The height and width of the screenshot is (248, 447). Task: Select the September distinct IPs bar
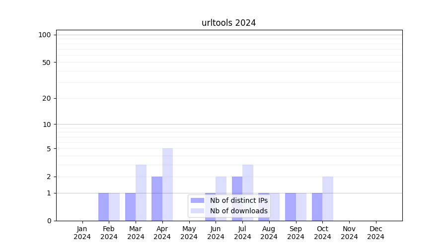(x=291, y=207)
